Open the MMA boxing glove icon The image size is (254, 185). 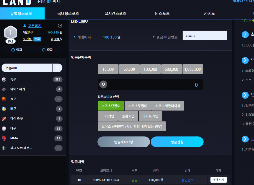pos(4,138)
